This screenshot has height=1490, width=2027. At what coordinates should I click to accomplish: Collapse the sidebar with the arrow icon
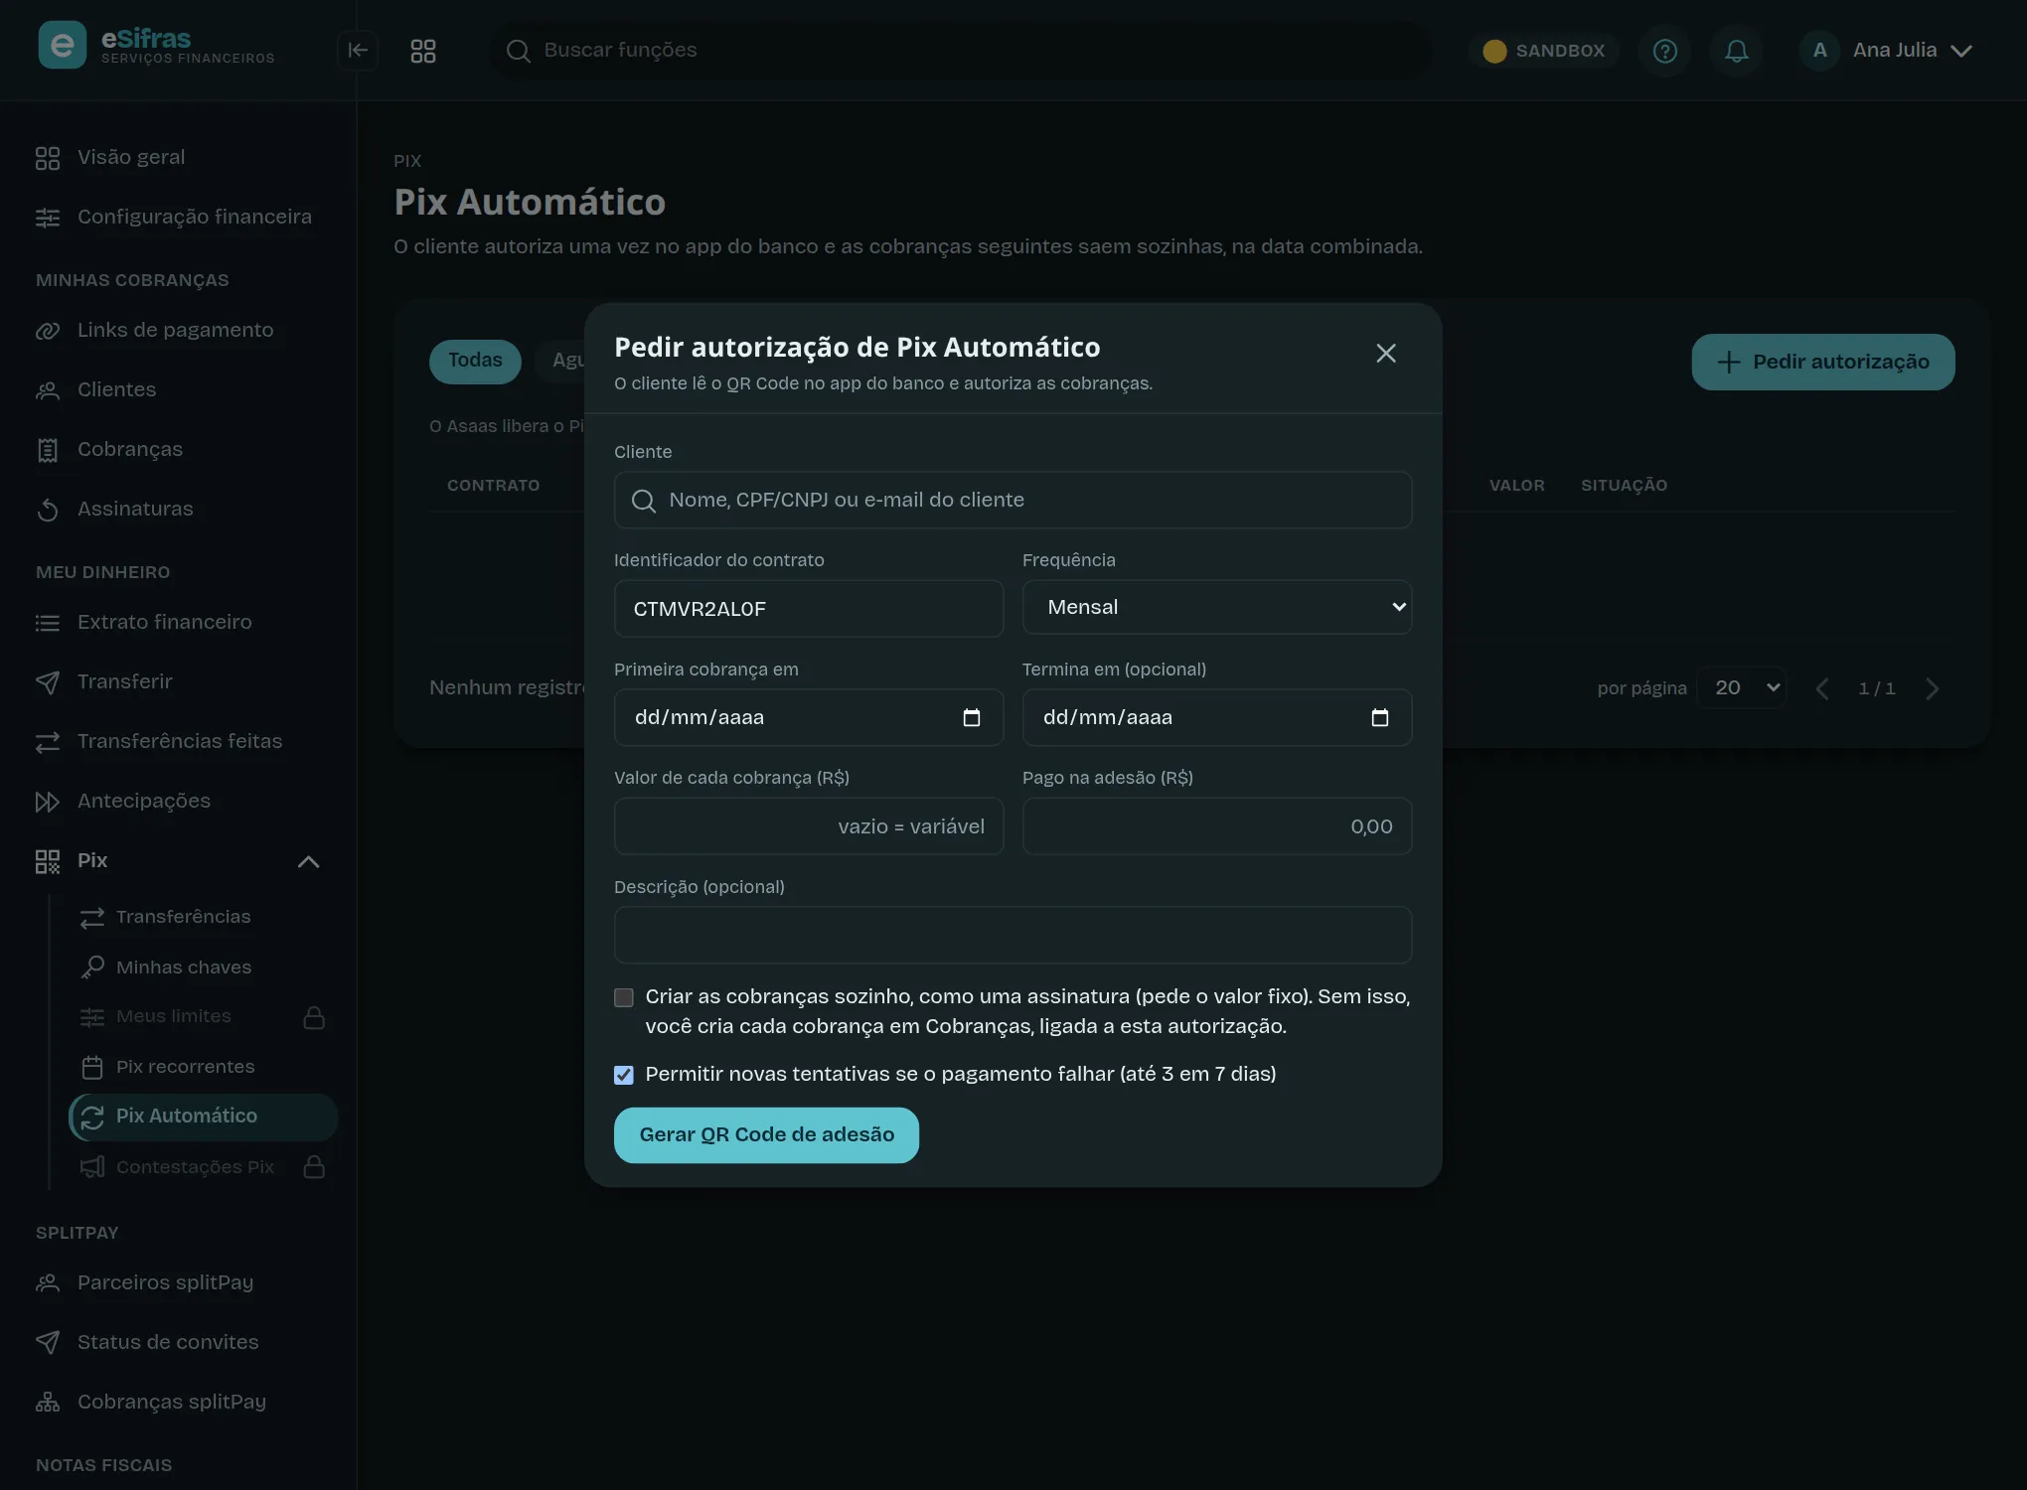358,51
